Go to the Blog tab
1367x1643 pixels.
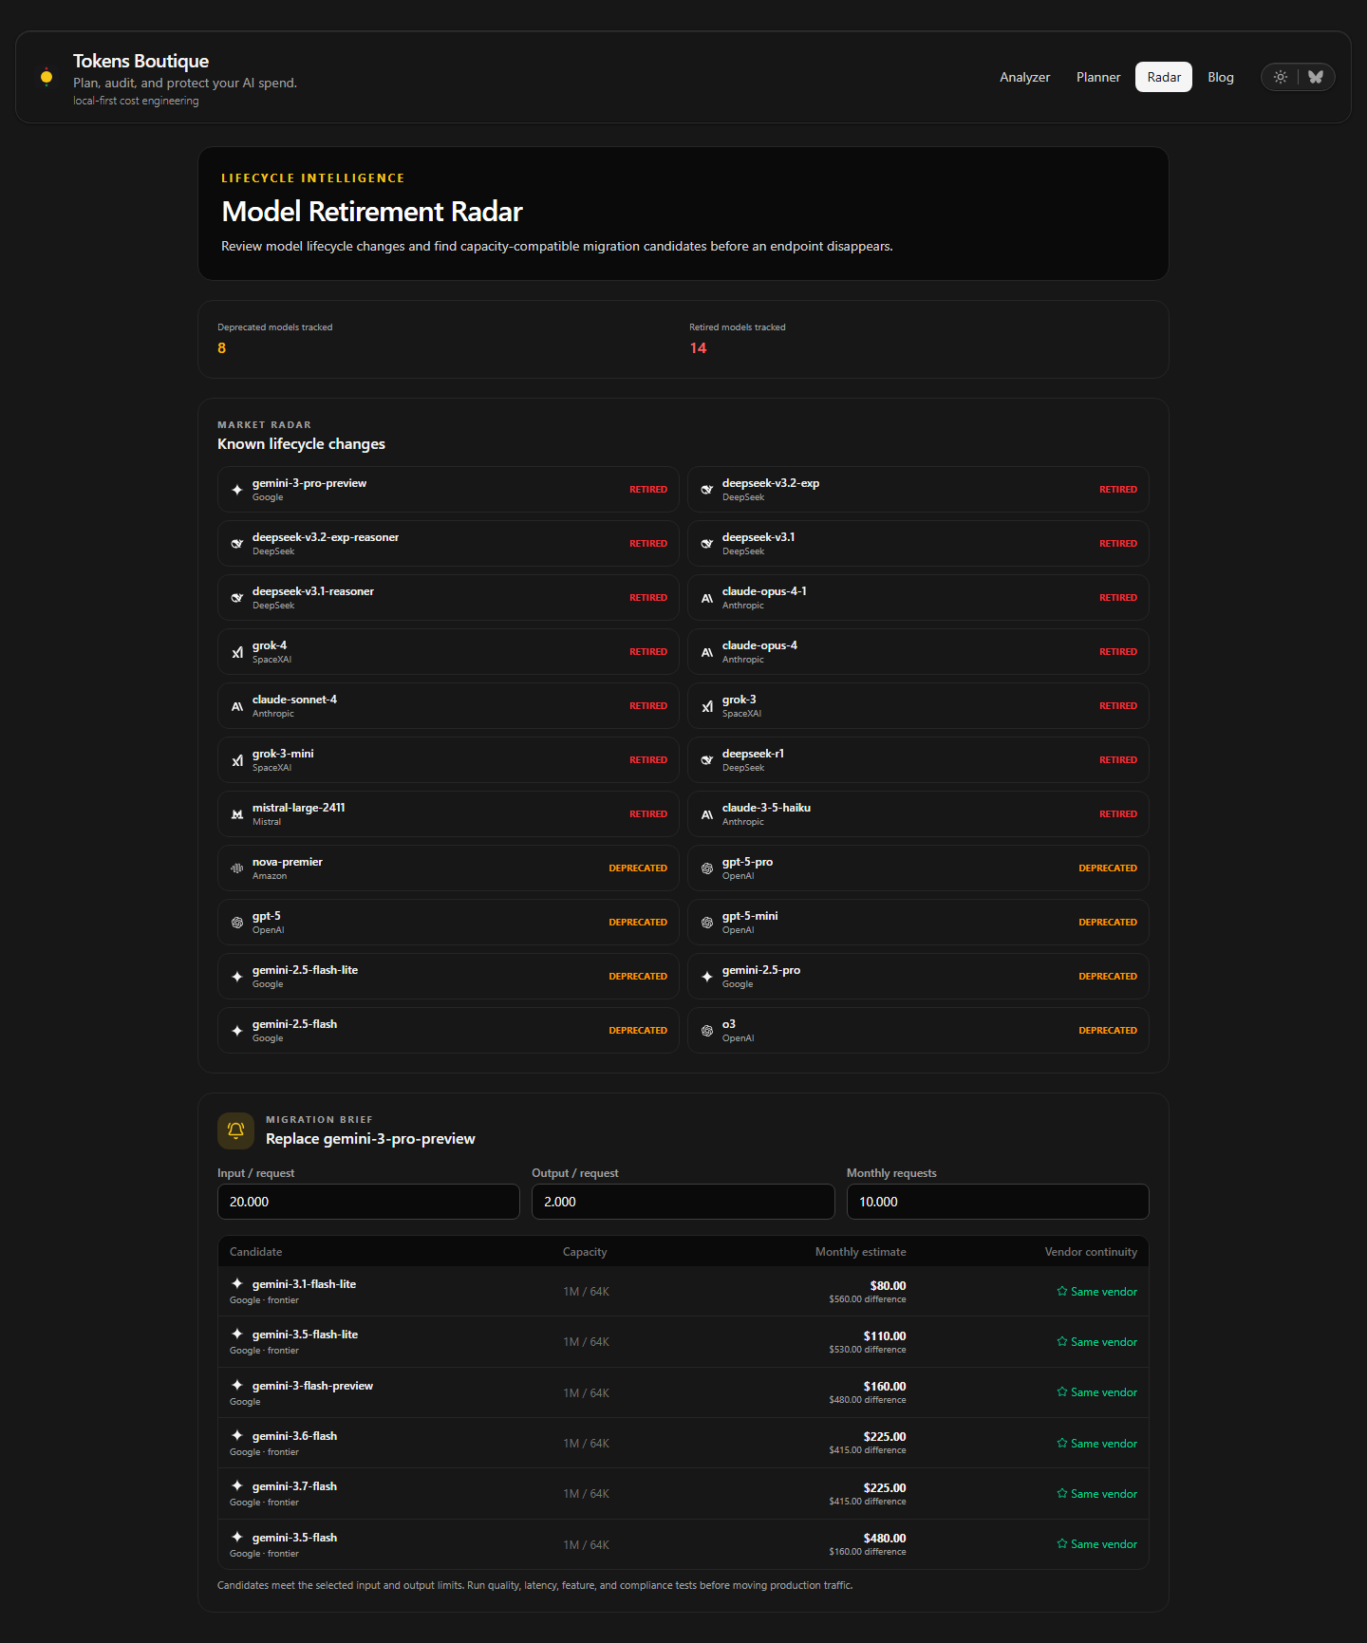coord(1221,77)
